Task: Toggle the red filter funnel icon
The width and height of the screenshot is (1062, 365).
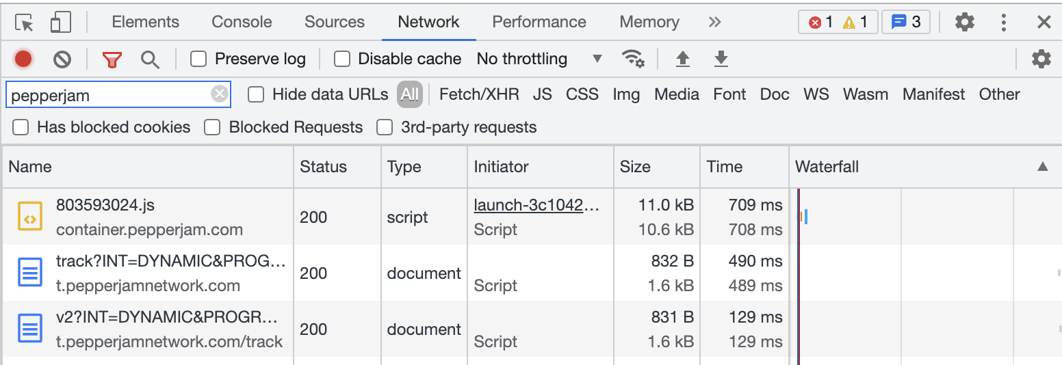Action: tap(112, 59)
